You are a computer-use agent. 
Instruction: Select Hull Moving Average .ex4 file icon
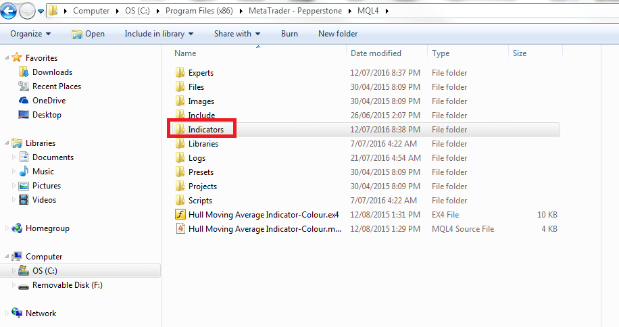(180, 215)
